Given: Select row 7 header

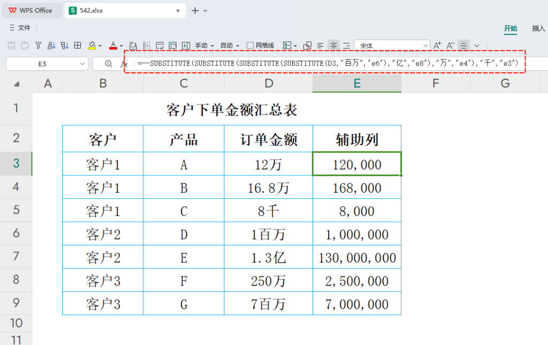Looking at the screenshot, I should click(x=16, y=257).
